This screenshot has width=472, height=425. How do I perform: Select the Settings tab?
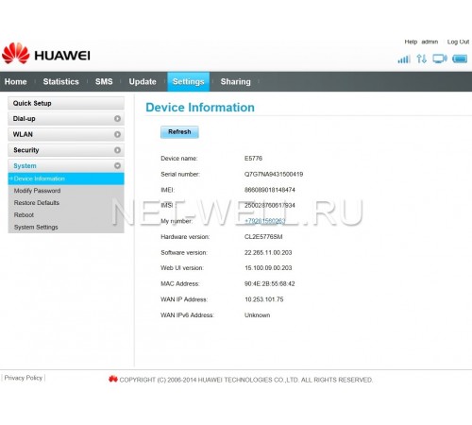tap(188, 81)
